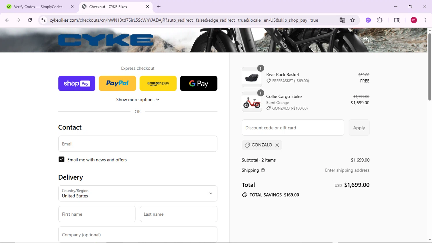Click the GONZALO discount chip
The image size is (432, 243).
click(262, 145)
